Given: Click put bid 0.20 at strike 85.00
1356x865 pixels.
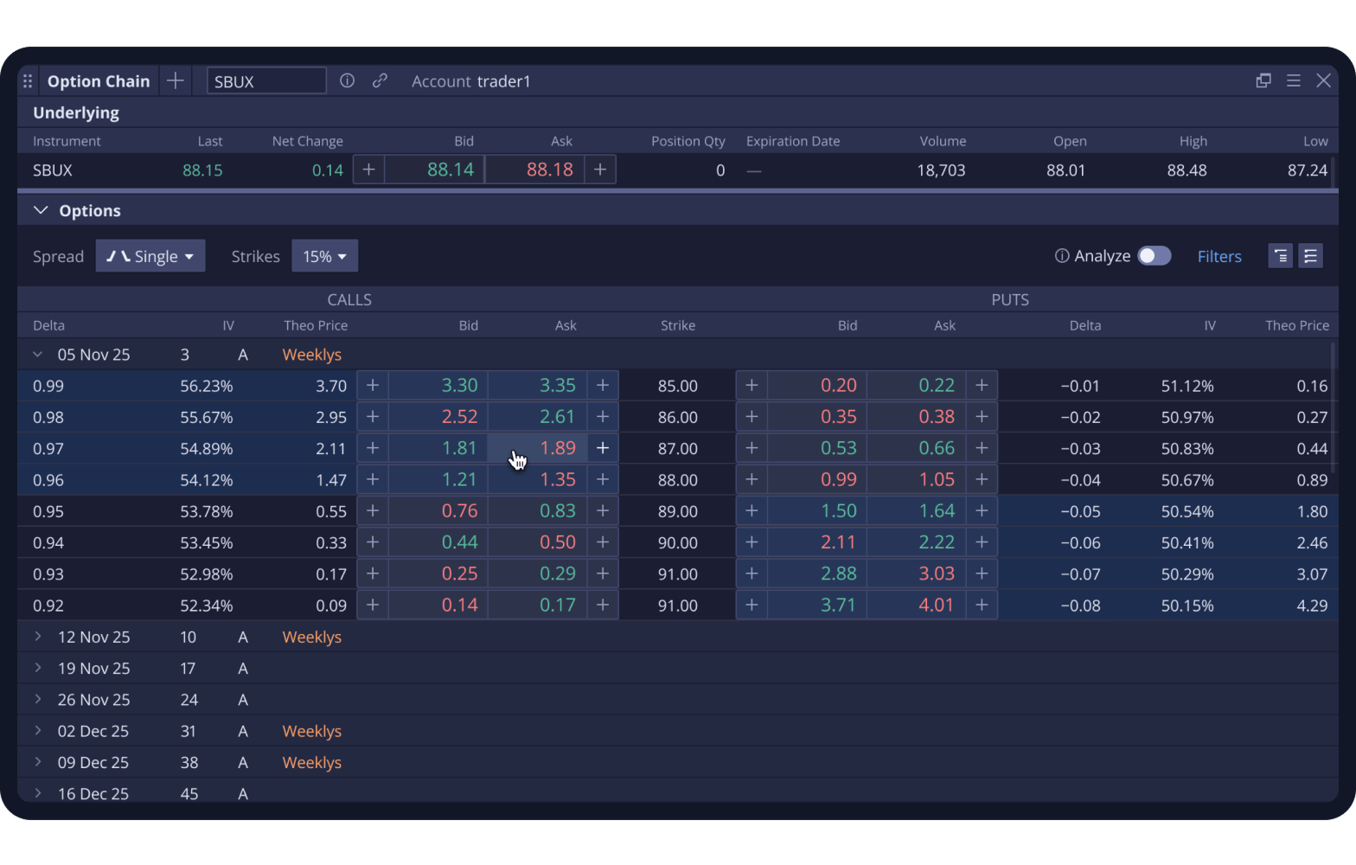Looking at the screenshot, I should (x=817, y=385).
